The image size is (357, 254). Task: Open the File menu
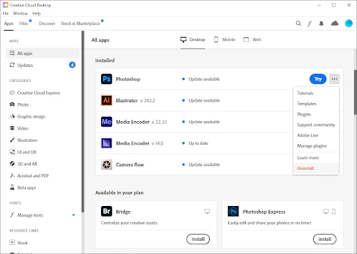click(x=6, y=13)
